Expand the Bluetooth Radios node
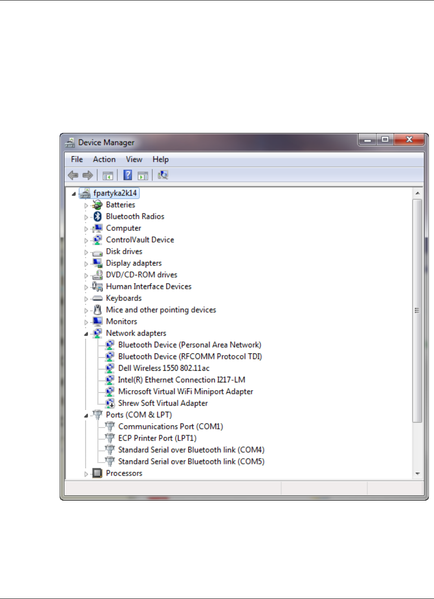434x599 pixels. point(86,217)
